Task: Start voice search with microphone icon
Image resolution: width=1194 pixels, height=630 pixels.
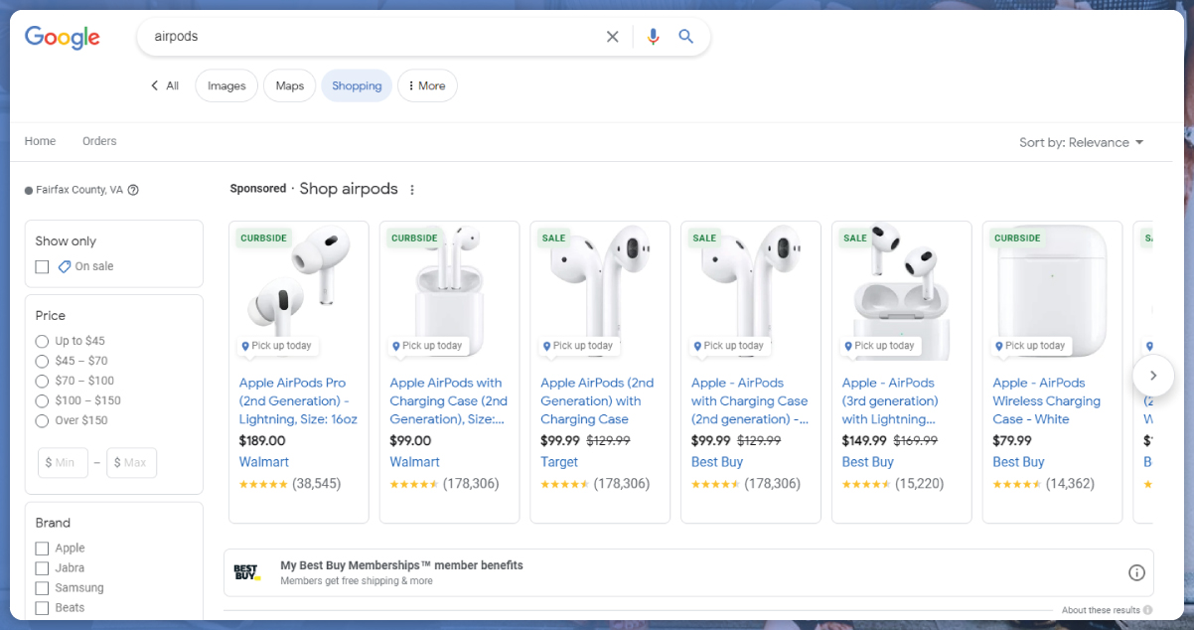Action: [653, 37]
